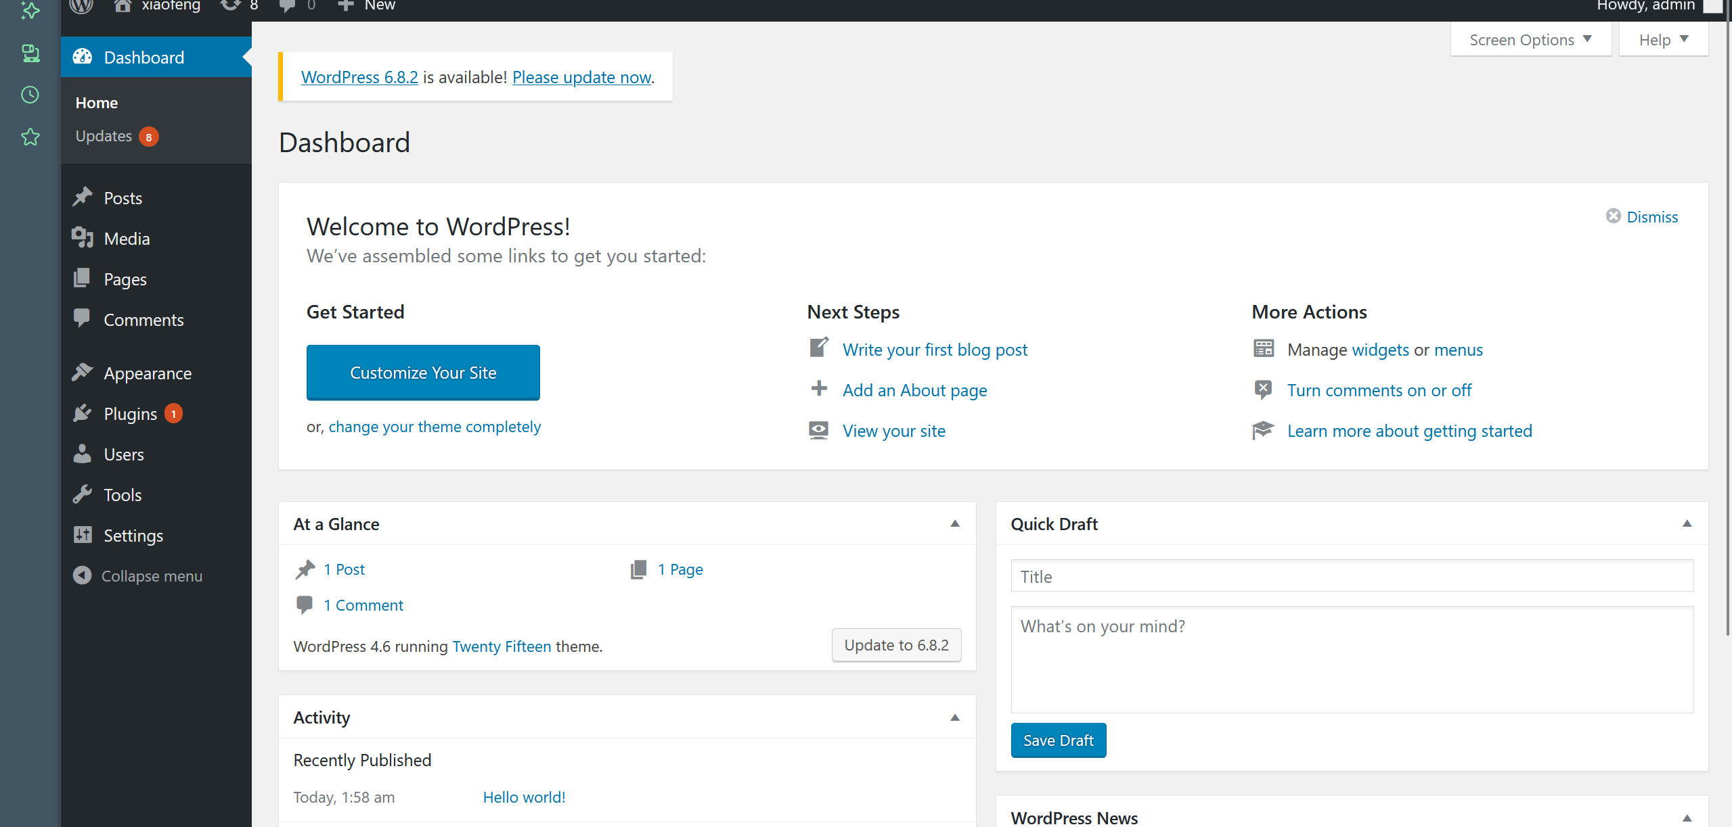
Task: Click the admin avatar thumbnail in the top bar
Action: [x=1712, y=5]
